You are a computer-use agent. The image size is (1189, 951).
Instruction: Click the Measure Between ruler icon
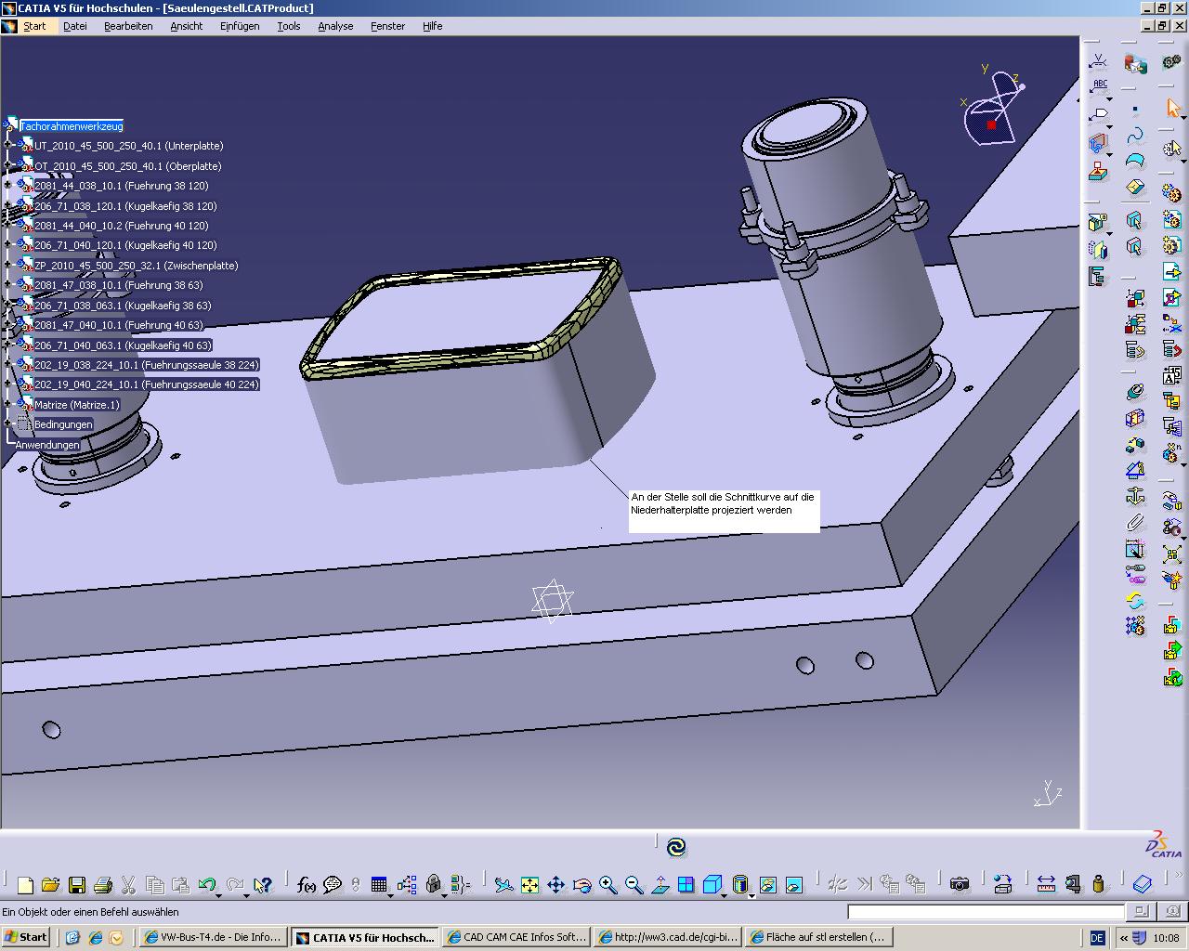coord(1046,885)
